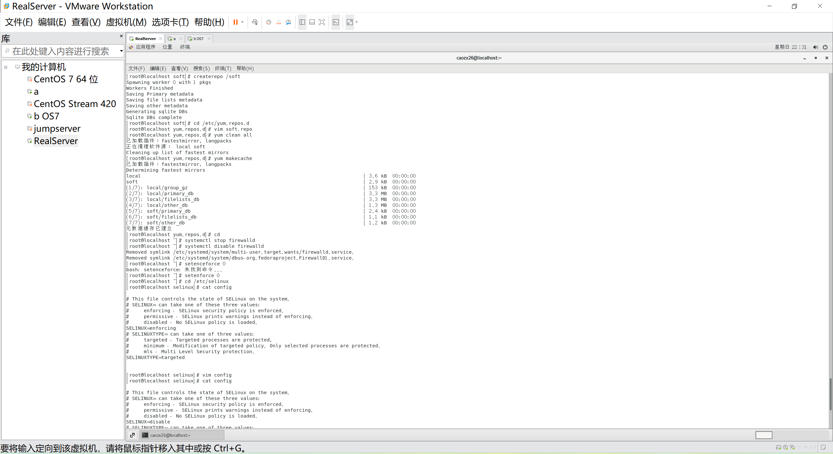This screenshot has height=454, width=833.
Task: Click the orange pause VM button
Action: [x=235, y=22]
